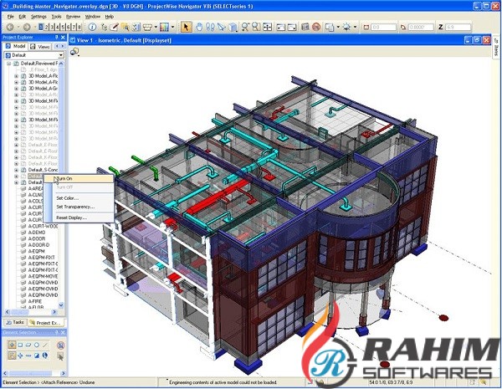
Task: Expand the Default_S-Conc tree node
Action: pos(17,170)
